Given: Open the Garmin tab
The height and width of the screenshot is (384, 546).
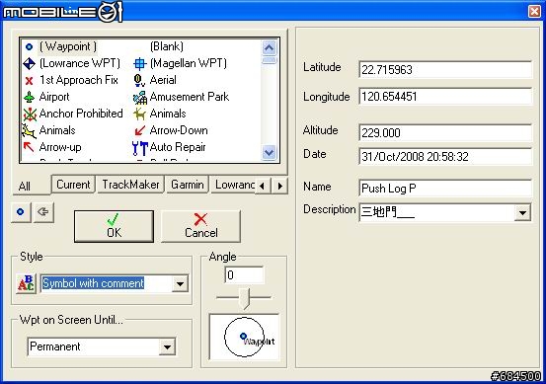Looking at the screenshot, I should (188, 185).
